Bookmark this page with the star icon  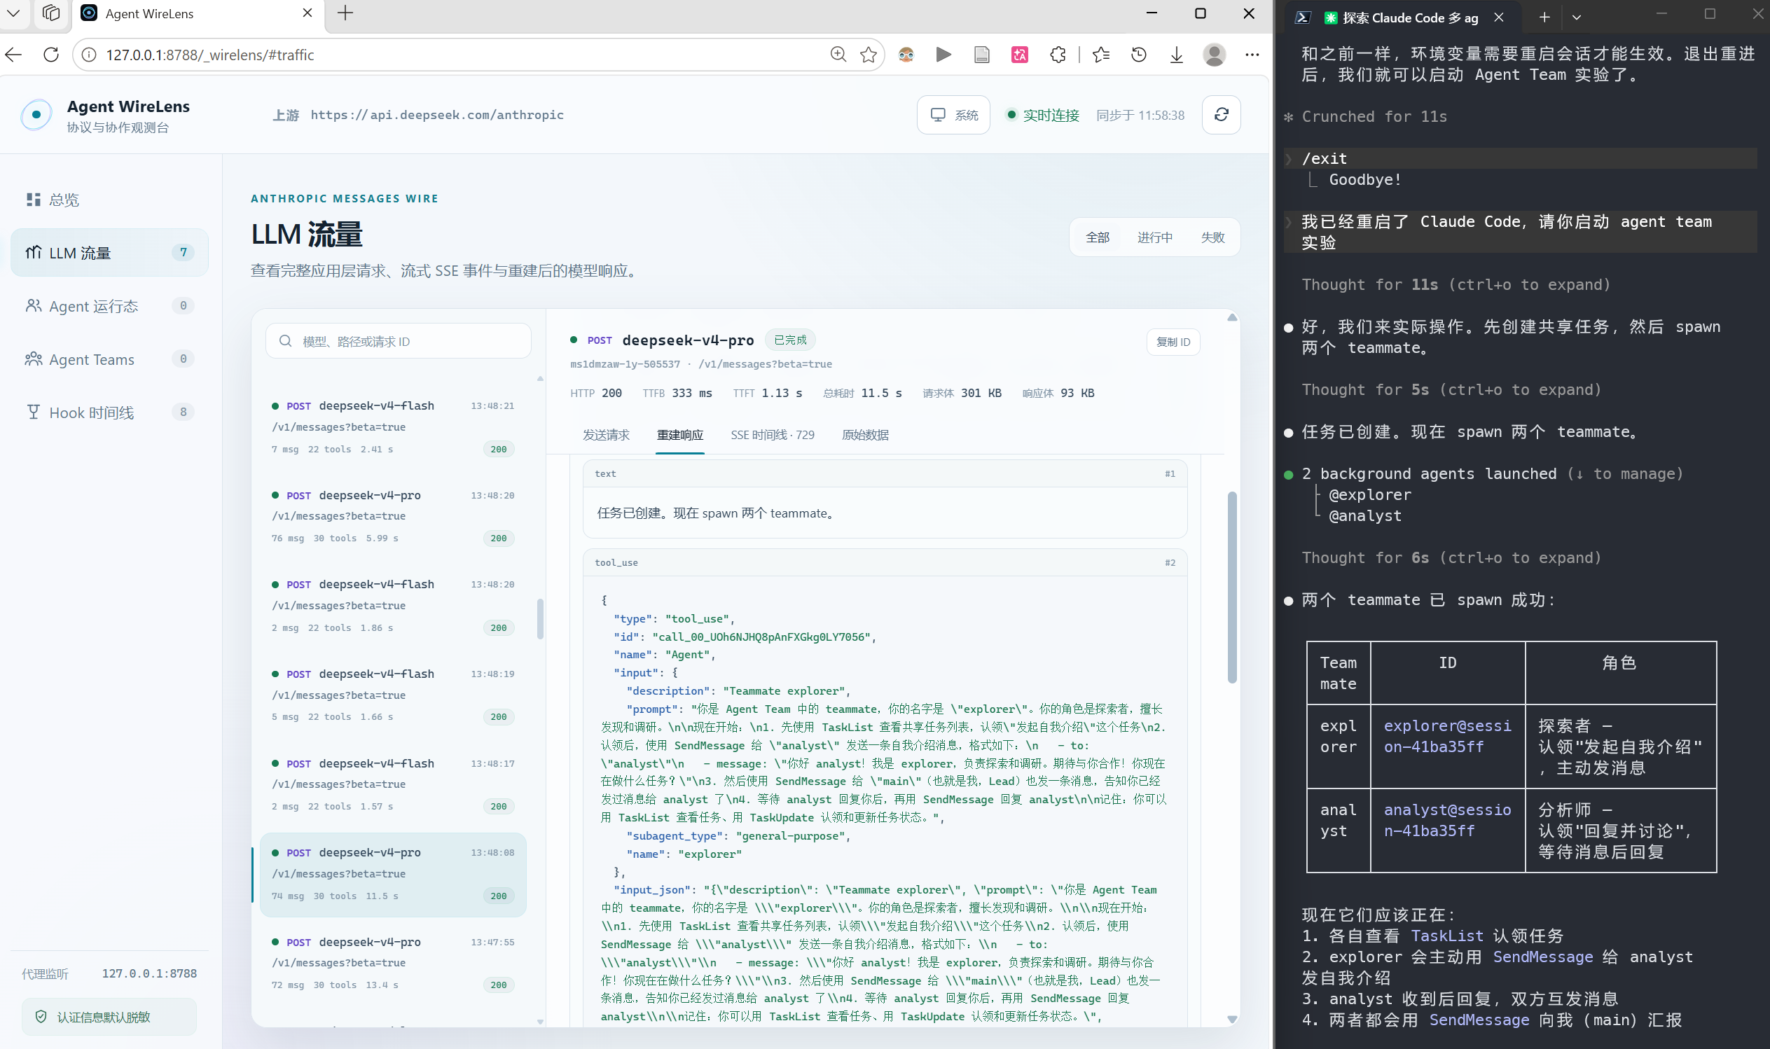tap(869, 55)
